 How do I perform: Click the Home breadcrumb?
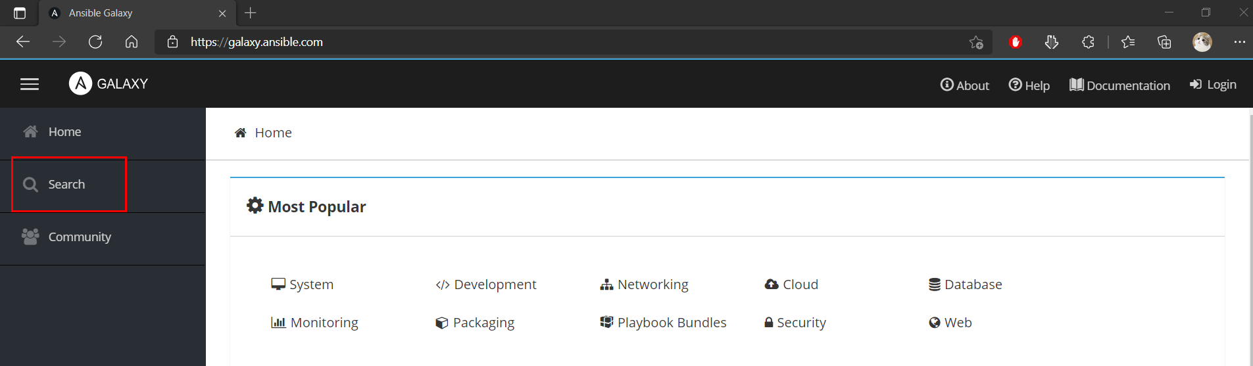[x=263, y=133]
